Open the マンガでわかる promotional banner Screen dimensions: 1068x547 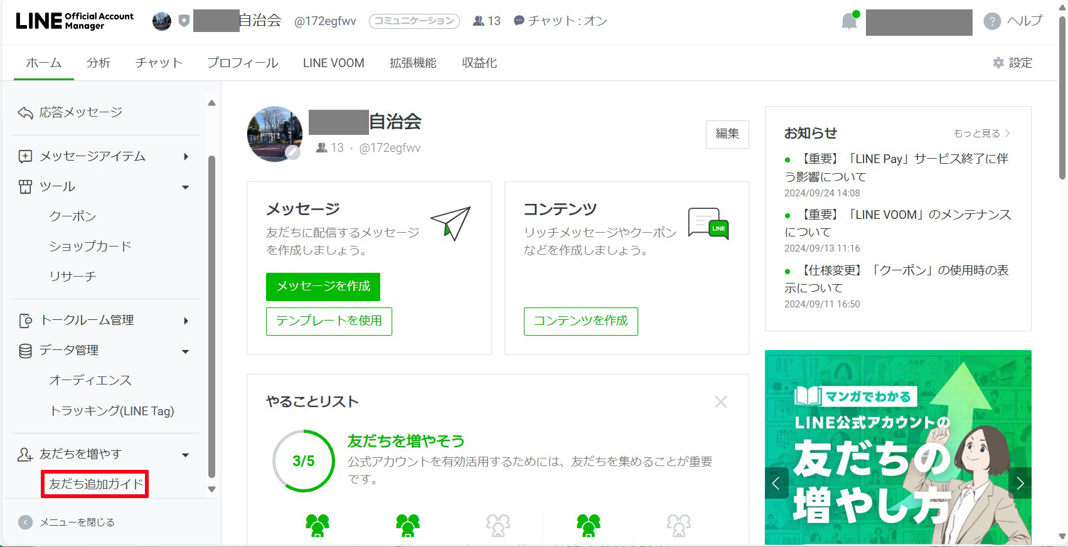coord(898,447)
